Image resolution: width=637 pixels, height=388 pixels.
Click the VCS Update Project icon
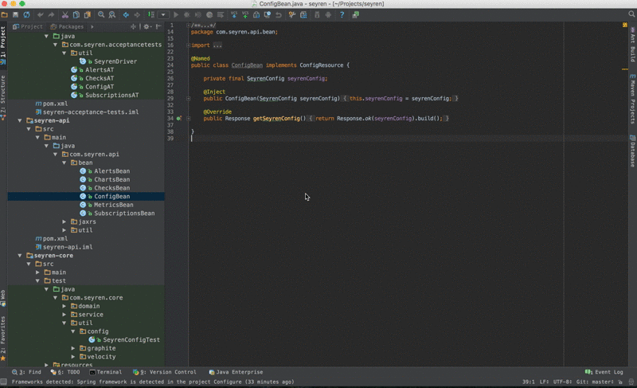[234, 14]
